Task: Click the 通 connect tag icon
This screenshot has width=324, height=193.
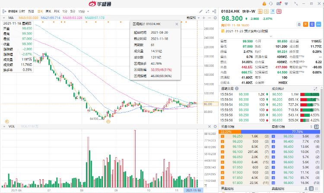Action: click(273, 11)
